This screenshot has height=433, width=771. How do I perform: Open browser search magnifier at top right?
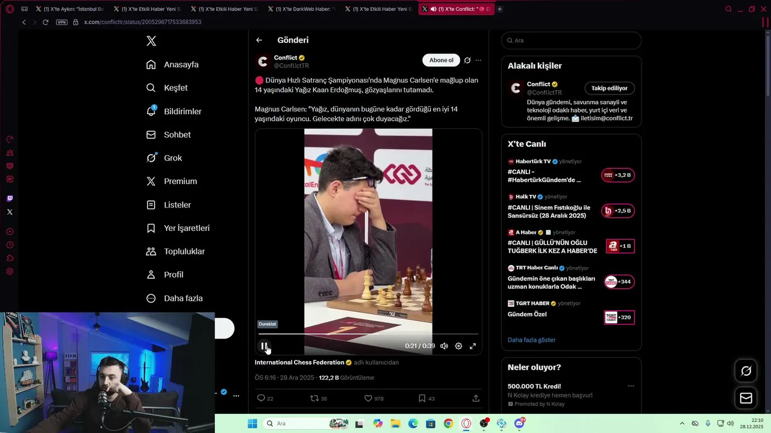click(728, 9)
